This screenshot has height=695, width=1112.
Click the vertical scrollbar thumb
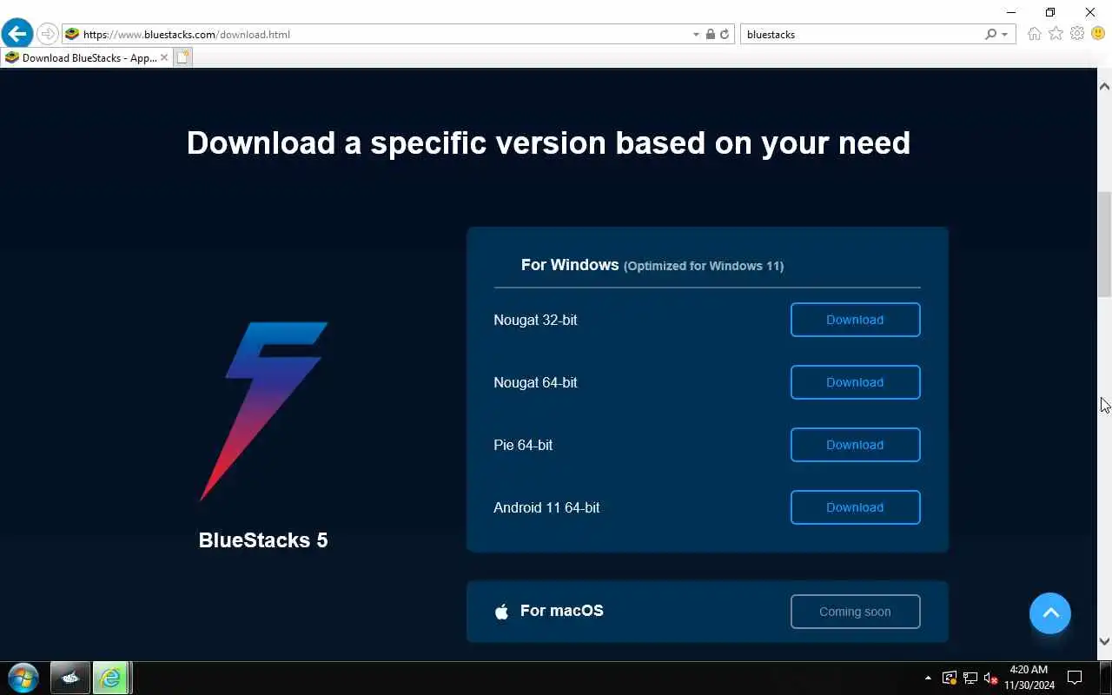(1104, 244)
